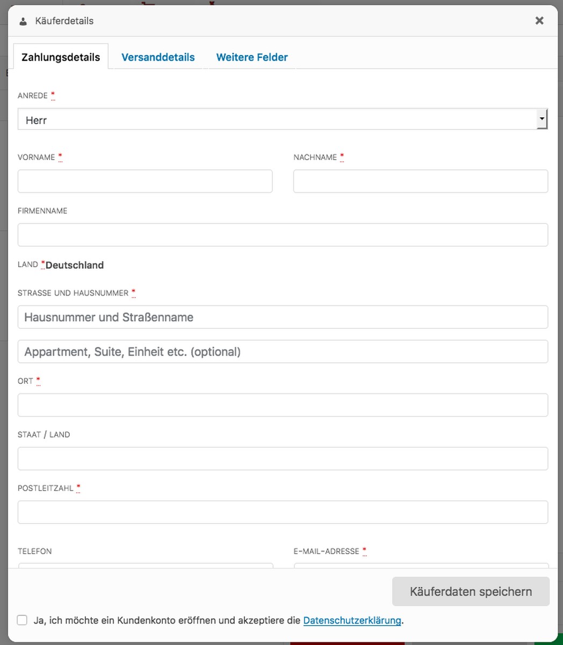Switch to the Weitere Felder tab
Image resolution: width=563 pixels, height=645 pixels.
252,57
